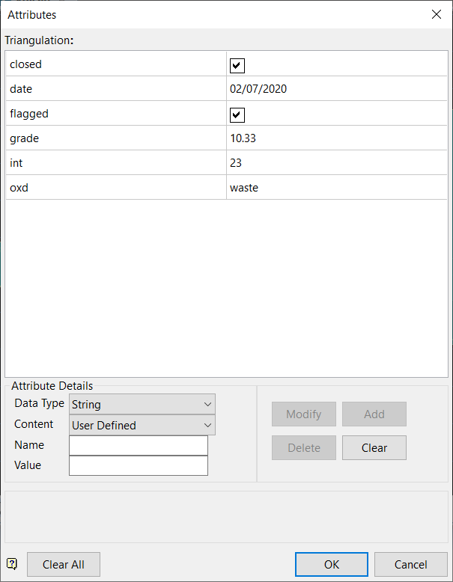This screenshot has width=453, height=582.
Task: Toggle the flagged attribute checkbox
Action: [x=237, y=114]
